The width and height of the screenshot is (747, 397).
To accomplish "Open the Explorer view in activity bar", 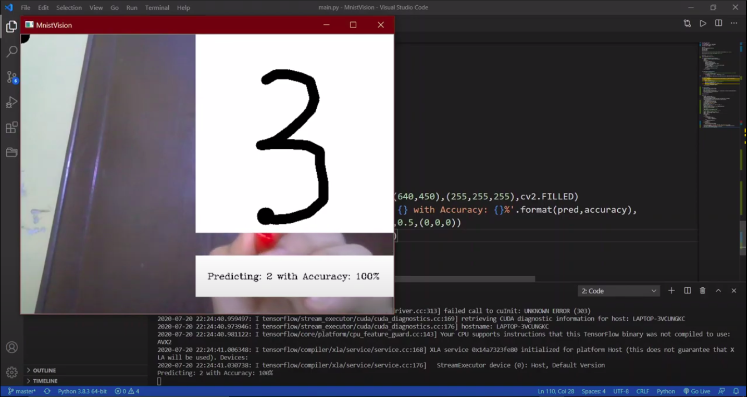I will (11, 27).
